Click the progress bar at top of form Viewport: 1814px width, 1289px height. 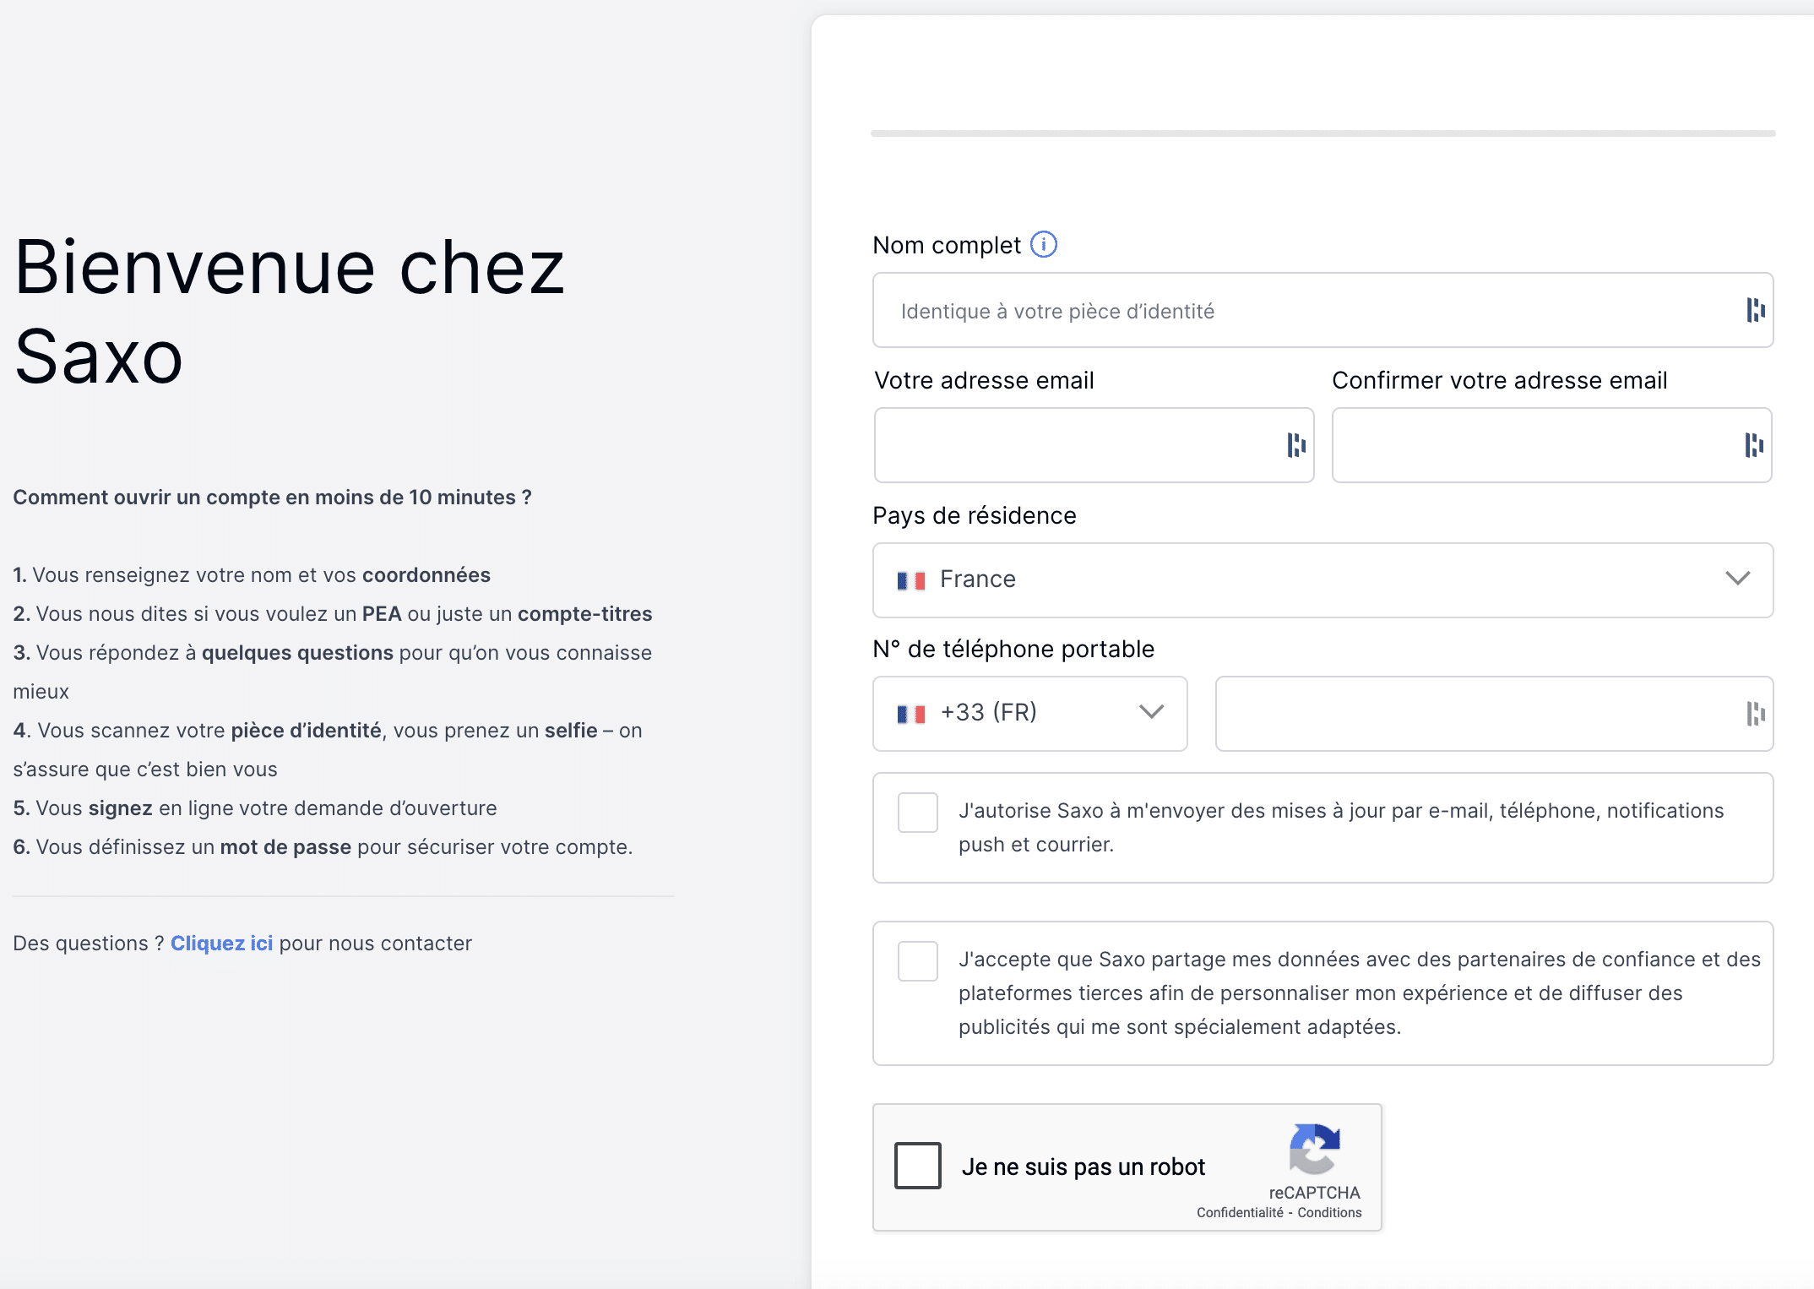pos(1322,133)
